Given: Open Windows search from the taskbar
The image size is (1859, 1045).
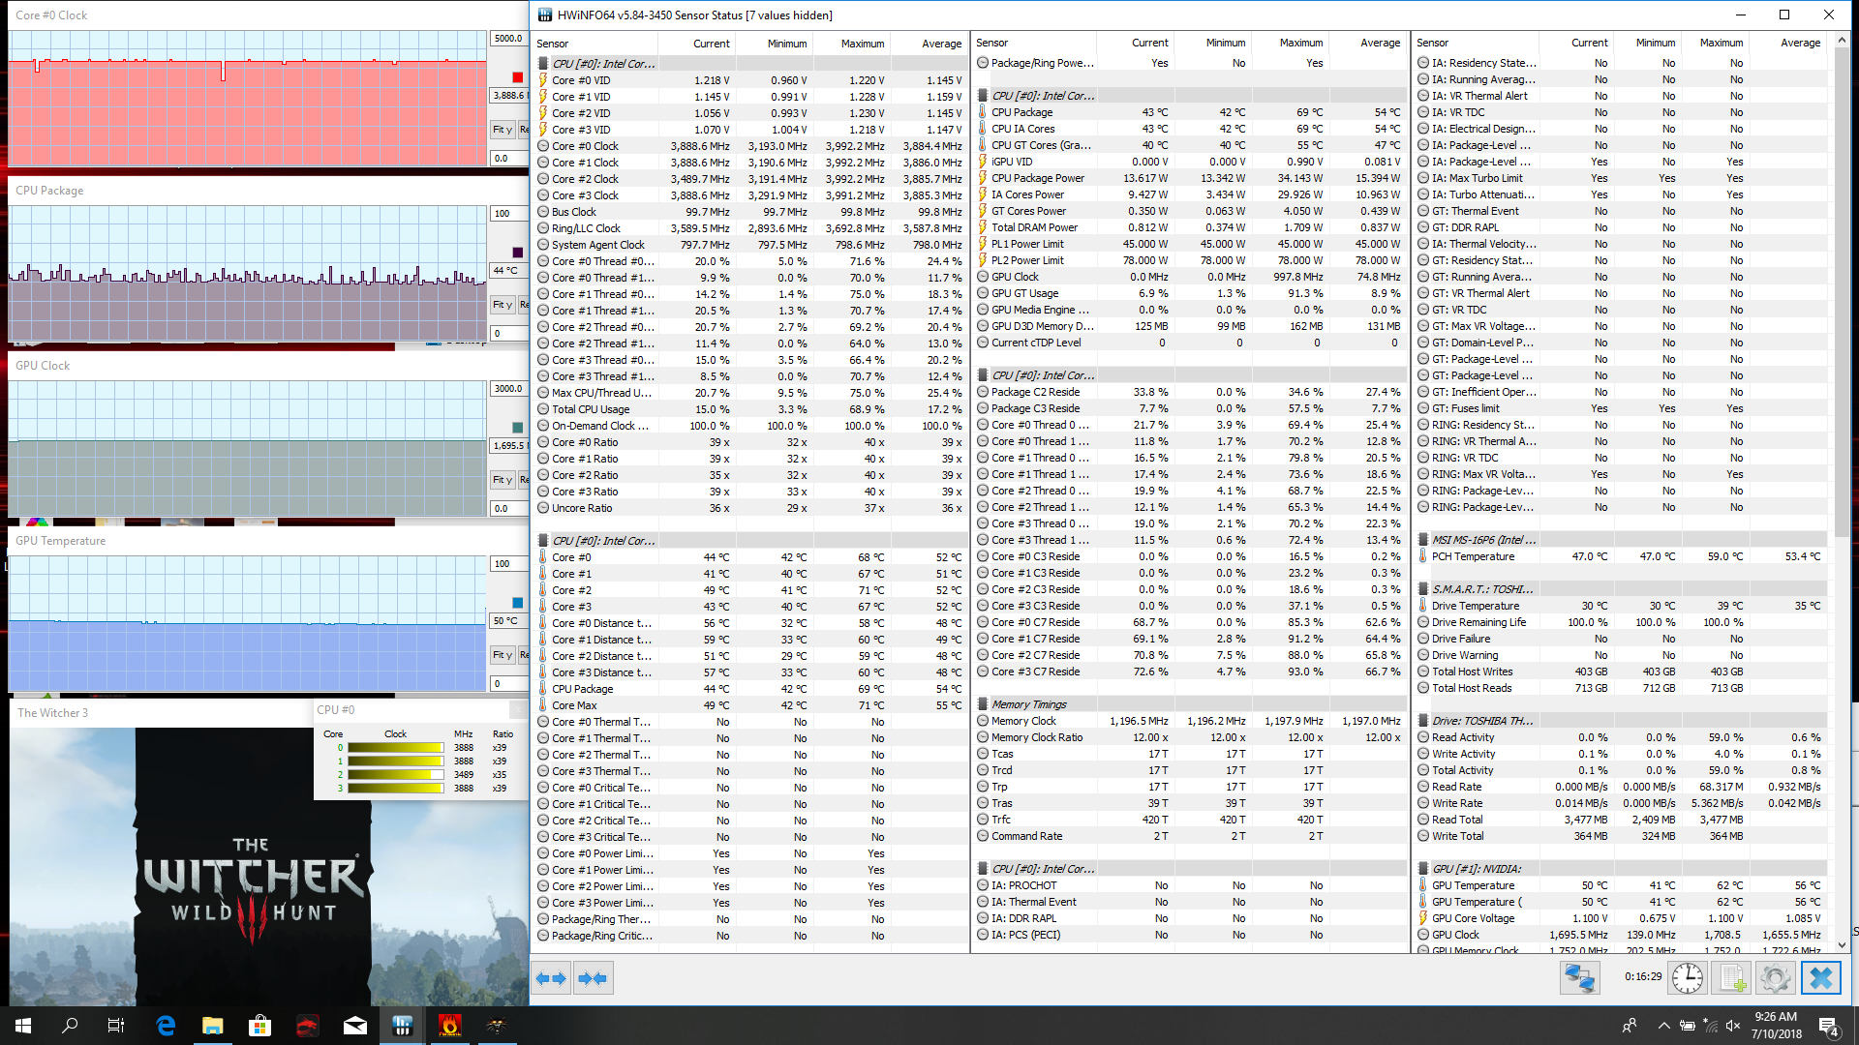Looking at the screenshot, I should tap(70, 1026).
